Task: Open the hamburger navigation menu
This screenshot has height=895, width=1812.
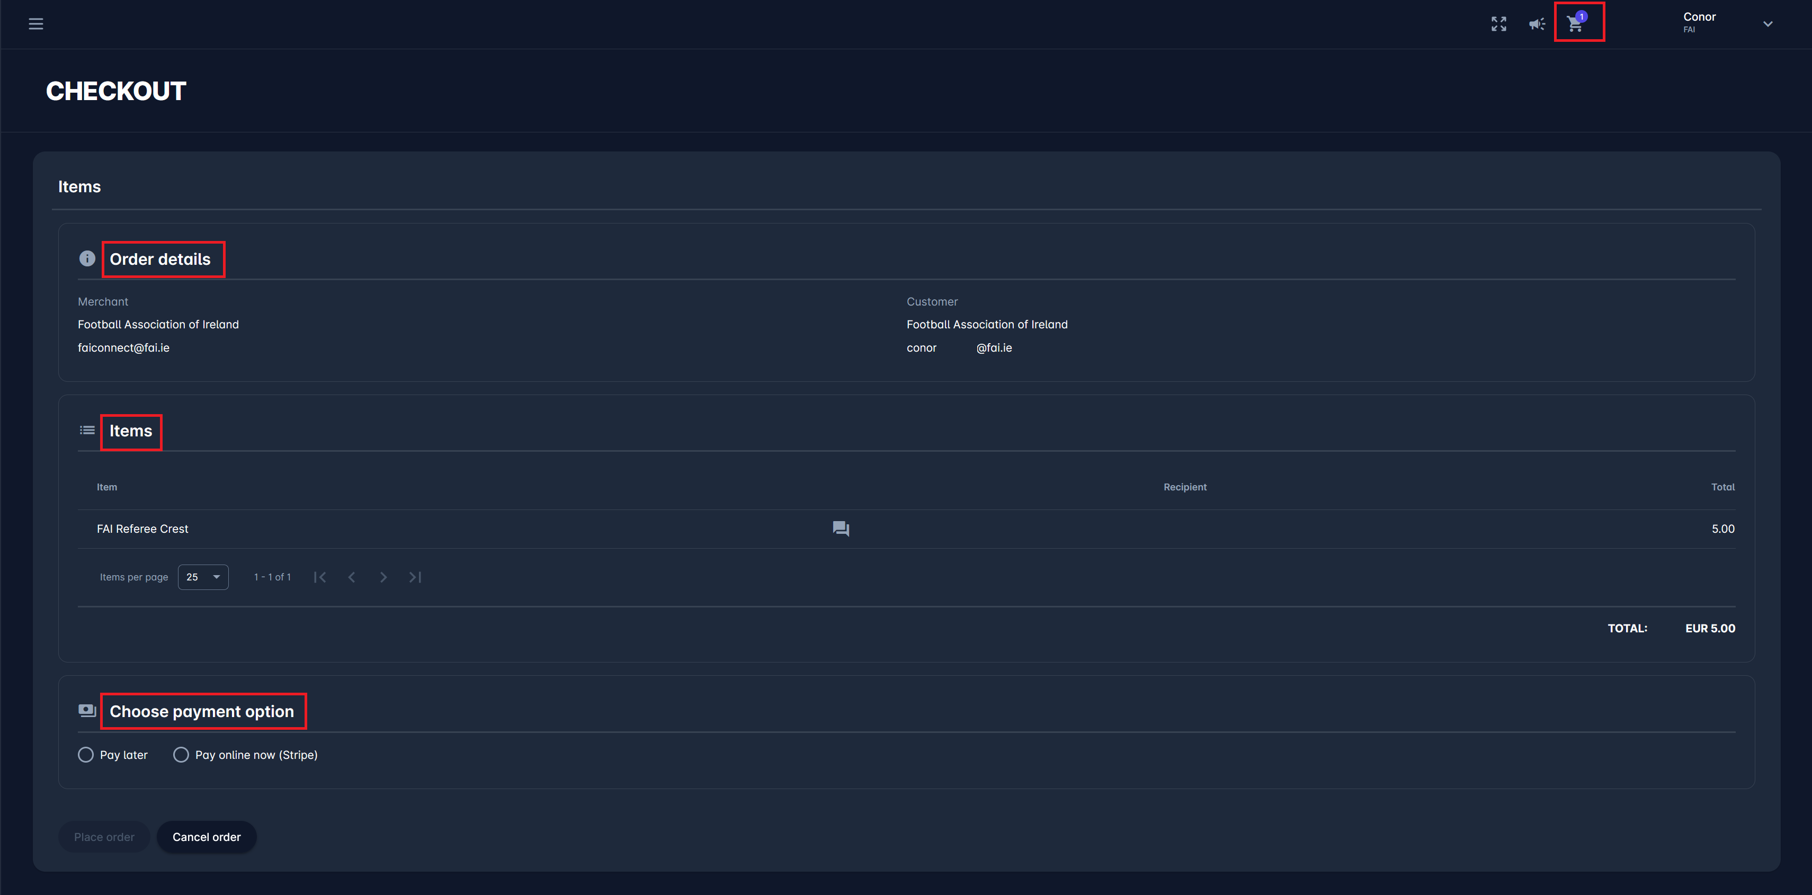Action: pos(36,24)
